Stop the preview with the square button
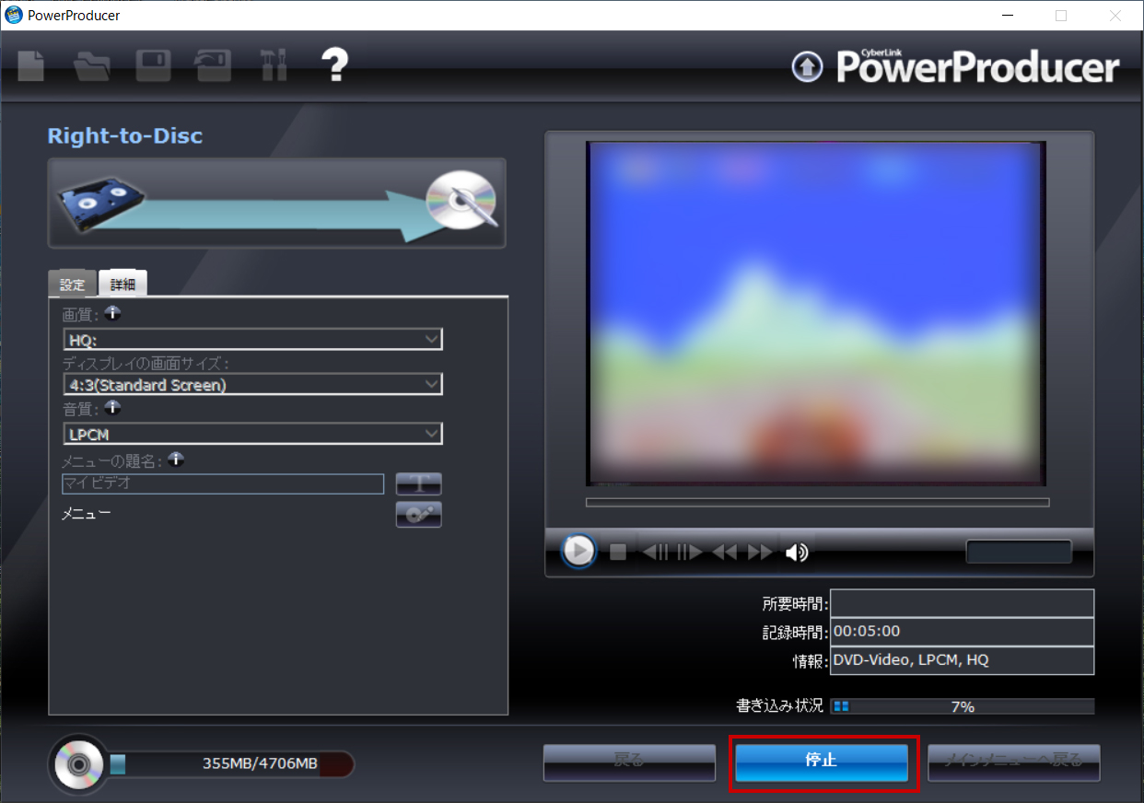Screen dimensions: 1144x803 618,553
